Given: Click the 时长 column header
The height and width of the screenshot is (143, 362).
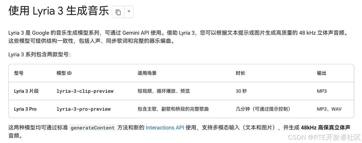Looking at the screenshot, I should [x=240, y=73].
